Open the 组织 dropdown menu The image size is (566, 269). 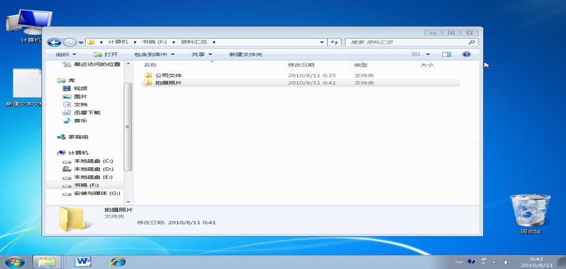click(65, 54)
